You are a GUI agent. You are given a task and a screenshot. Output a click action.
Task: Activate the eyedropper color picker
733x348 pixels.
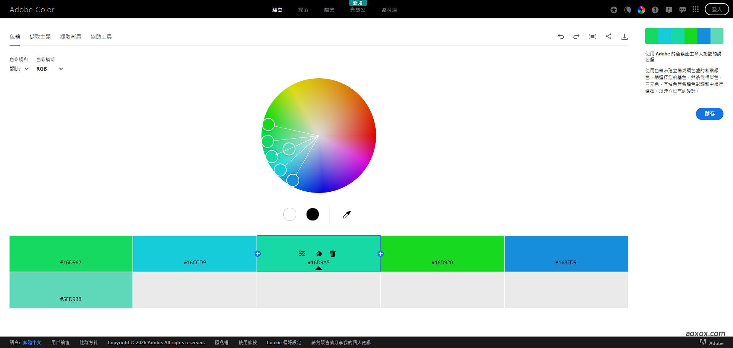[x=347, y=214]
